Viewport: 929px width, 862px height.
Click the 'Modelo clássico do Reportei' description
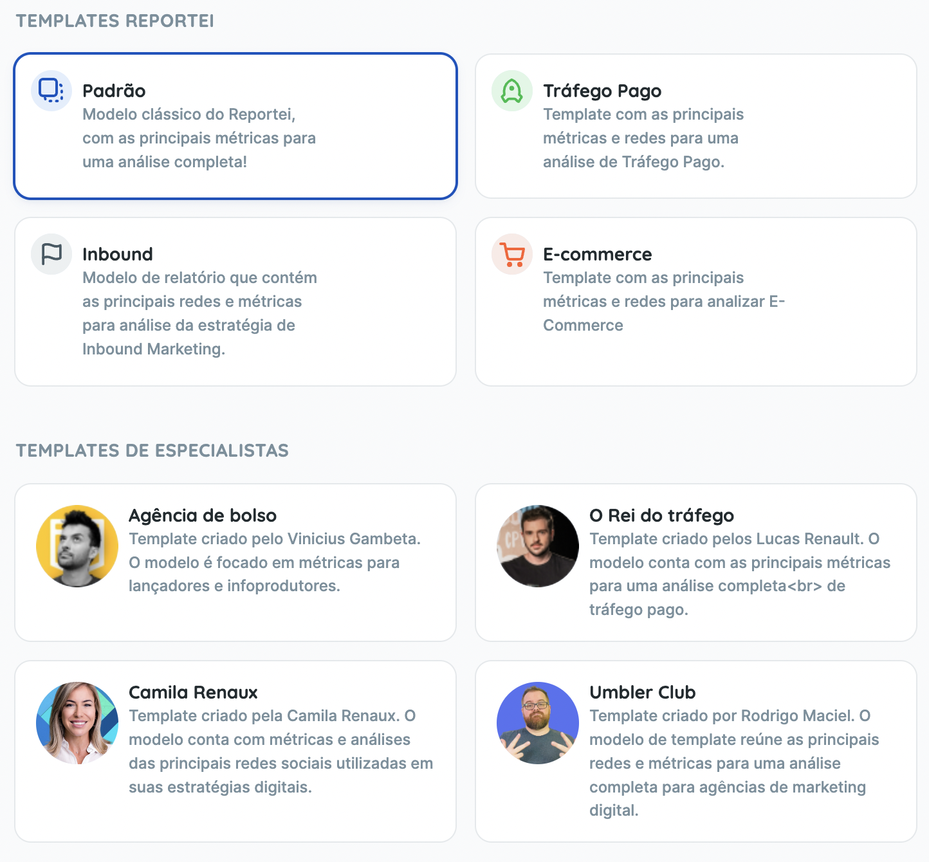(x=199, y=138)
